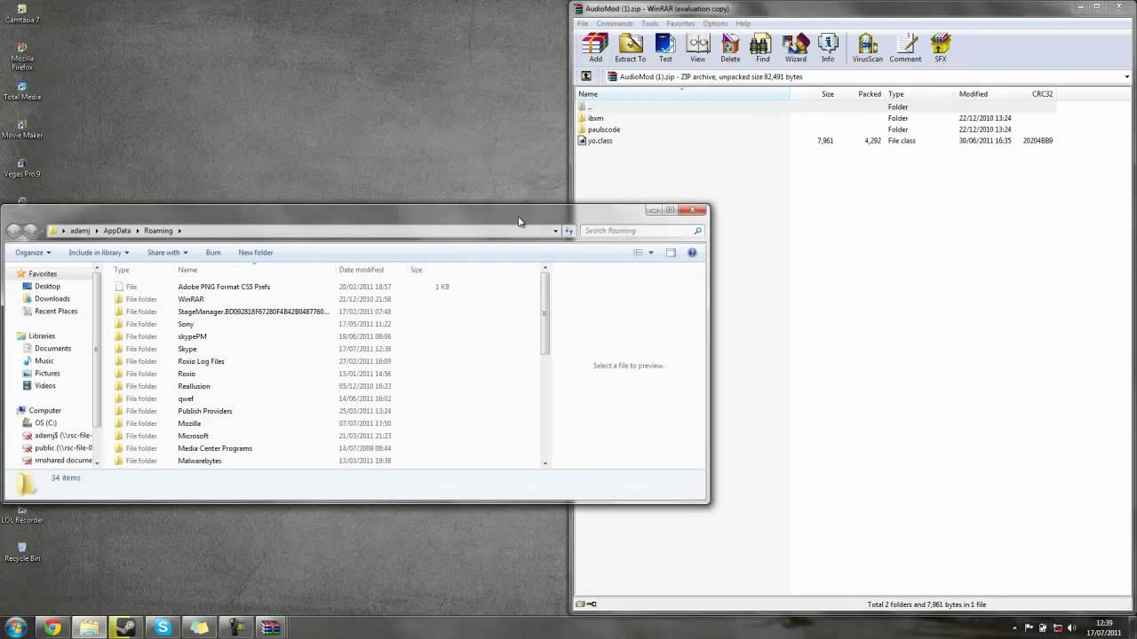Open the Help menu in WinRAR
Screen dimensions: 1137x639
point(743,23)
